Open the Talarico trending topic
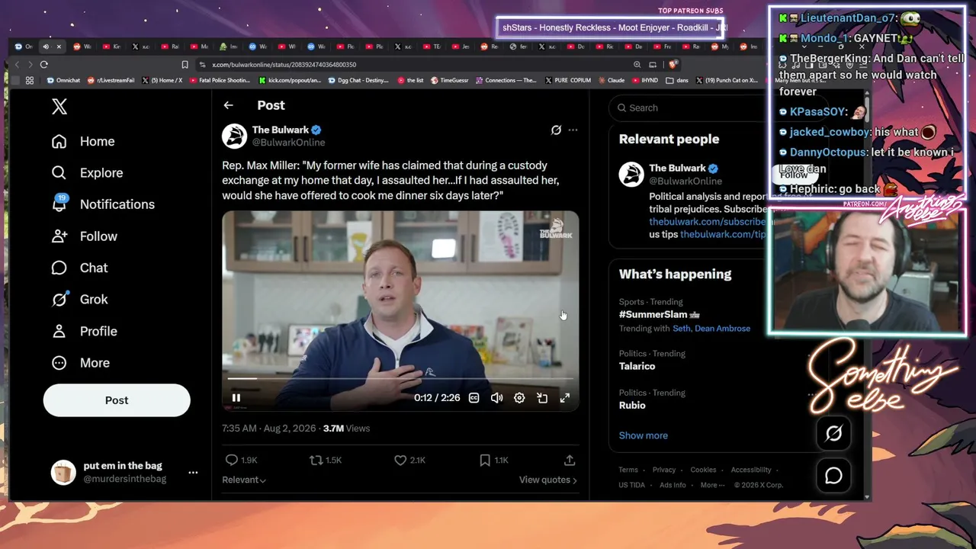Image resolution: width=976 pixels, height=549 pixels. pyautogui.click(x=637, y=366)
